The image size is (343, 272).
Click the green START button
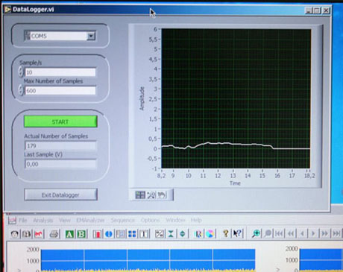(60, 121)
